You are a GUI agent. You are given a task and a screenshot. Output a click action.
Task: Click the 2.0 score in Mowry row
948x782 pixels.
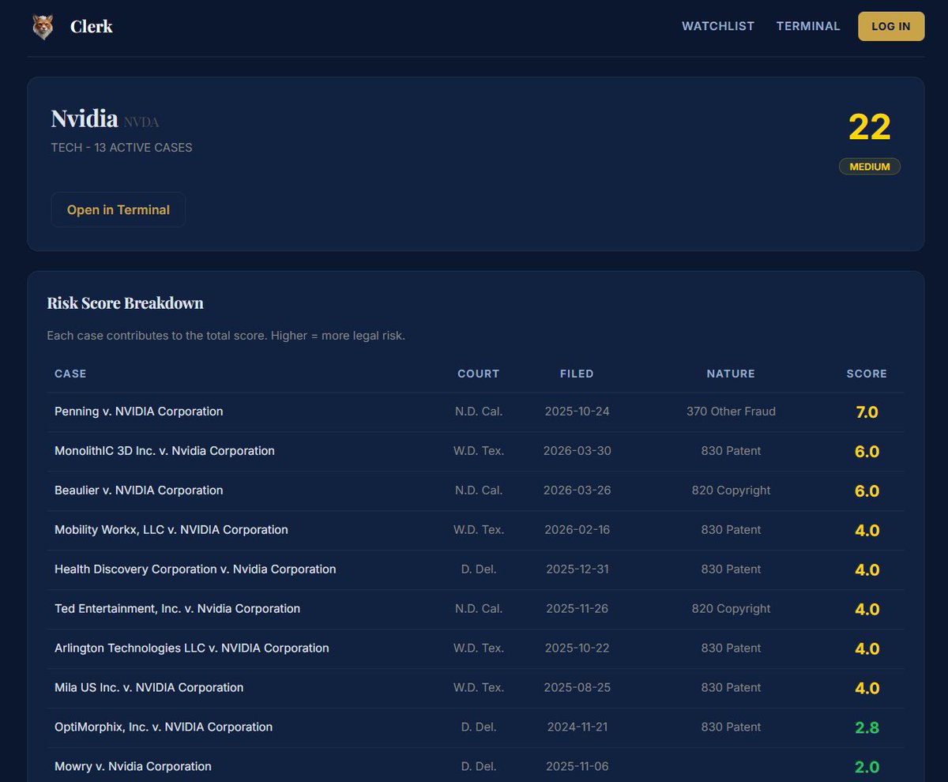coord(867,767)
